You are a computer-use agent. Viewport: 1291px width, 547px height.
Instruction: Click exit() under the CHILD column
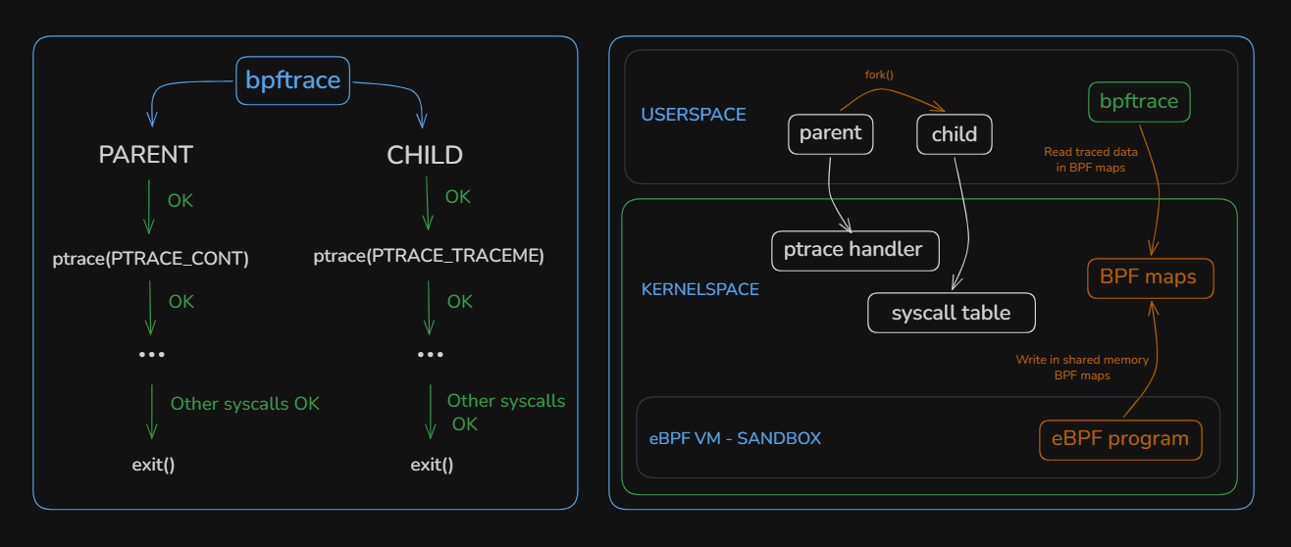(x=432, y=465)
